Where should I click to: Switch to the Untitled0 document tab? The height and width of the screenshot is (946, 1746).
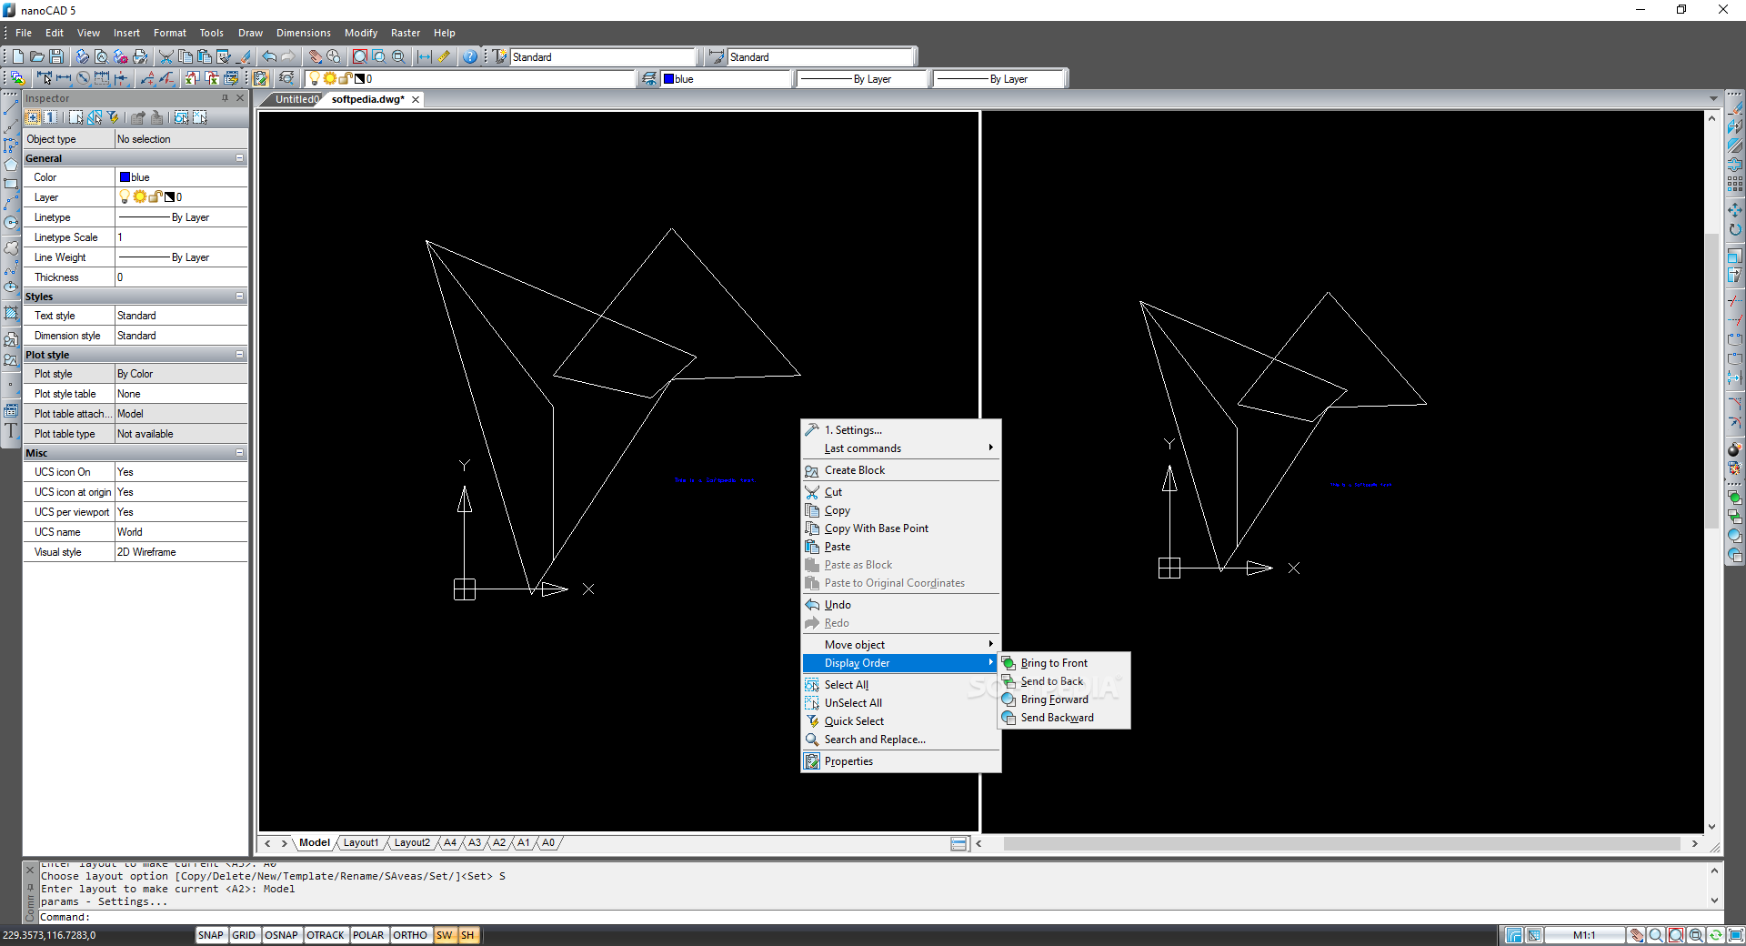pyautogui.click(x=296, y=99)
